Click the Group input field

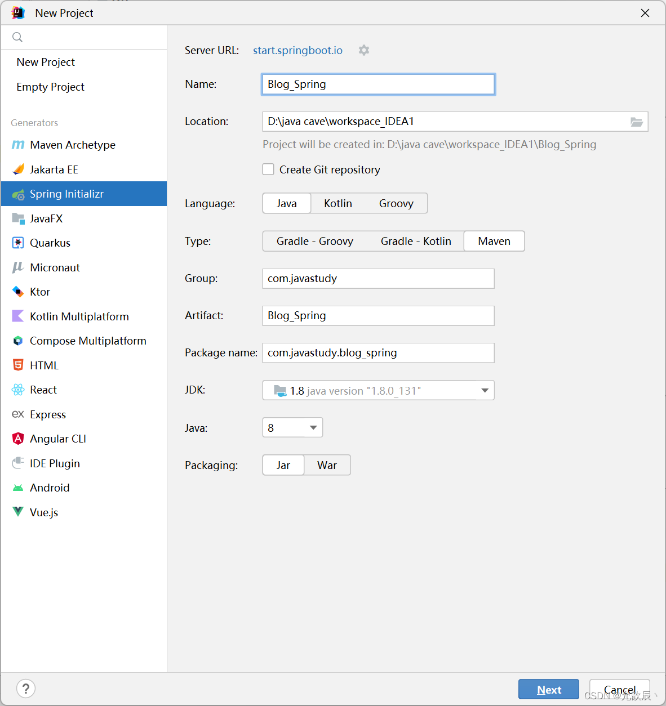(x=378, y=279)
